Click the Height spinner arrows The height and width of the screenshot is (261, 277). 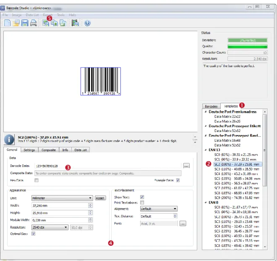pos(90,213)
